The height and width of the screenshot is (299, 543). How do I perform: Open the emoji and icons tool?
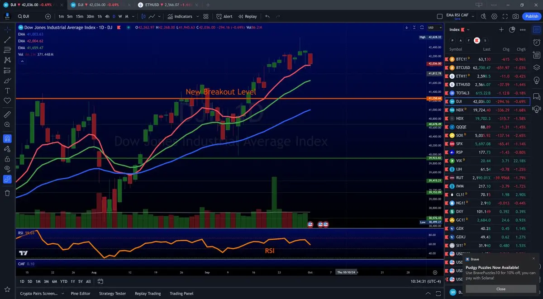(x=7, y=101)
